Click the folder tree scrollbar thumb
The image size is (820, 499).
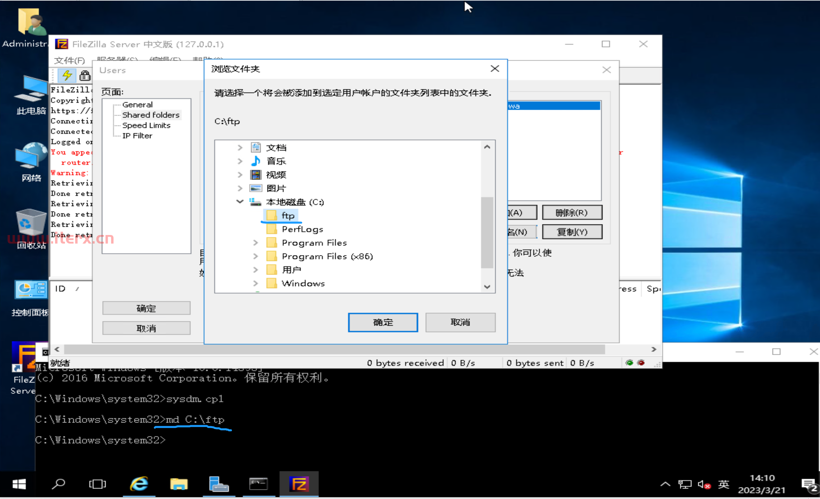(487, 233)
